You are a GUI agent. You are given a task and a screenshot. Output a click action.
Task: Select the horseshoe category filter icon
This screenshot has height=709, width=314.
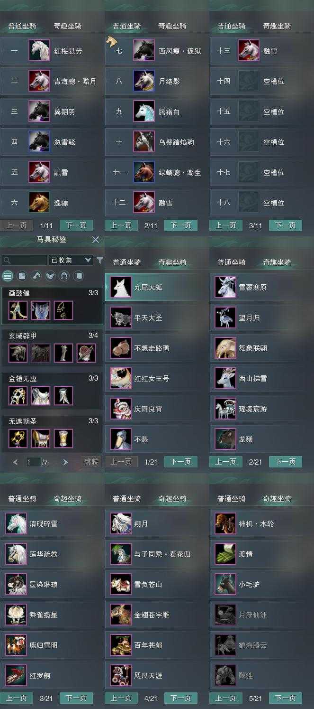64,276
